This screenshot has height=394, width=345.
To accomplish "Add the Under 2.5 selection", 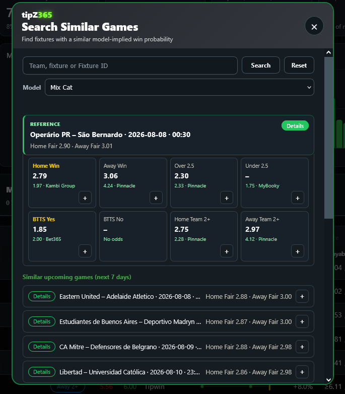I will tap(298, 198).
